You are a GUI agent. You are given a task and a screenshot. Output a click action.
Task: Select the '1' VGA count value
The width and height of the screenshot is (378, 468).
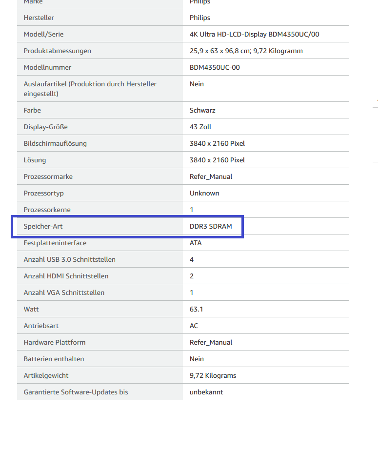coord(191,293)
